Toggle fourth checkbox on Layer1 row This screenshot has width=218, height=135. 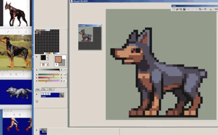pos(49,94)
